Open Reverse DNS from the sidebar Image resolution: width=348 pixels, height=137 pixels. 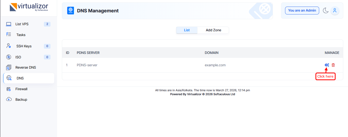[x=25, y=68]
